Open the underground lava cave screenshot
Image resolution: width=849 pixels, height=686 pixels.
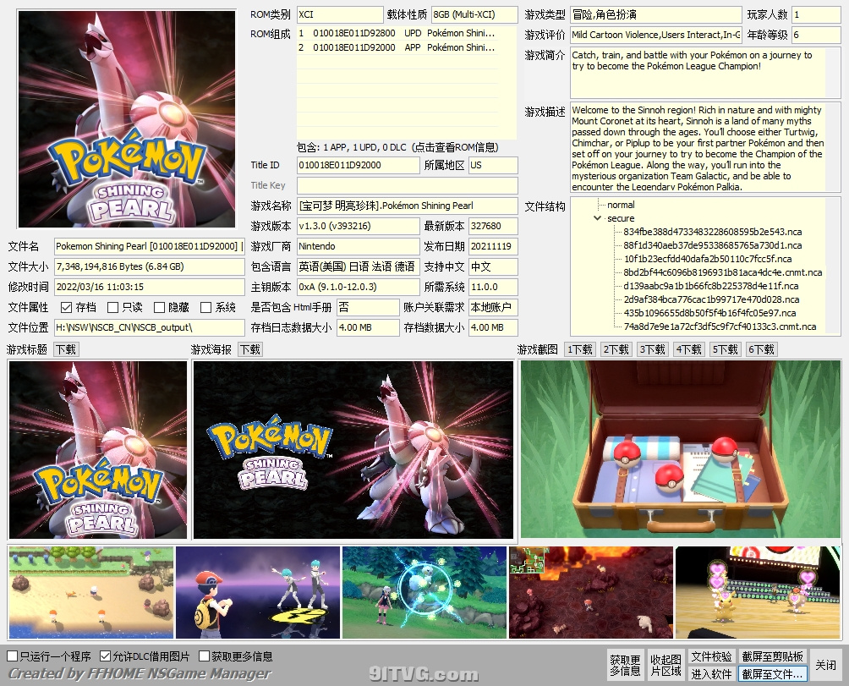(591, 592)
